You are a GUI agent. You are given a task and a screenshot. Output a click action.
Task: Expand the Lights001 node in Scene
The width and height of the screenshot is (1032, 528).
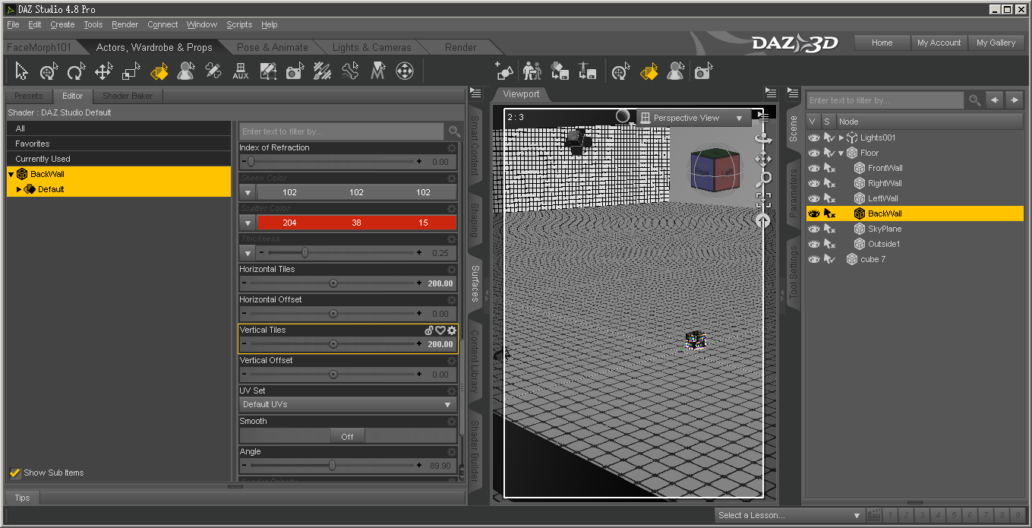click(x=841, y=138)
